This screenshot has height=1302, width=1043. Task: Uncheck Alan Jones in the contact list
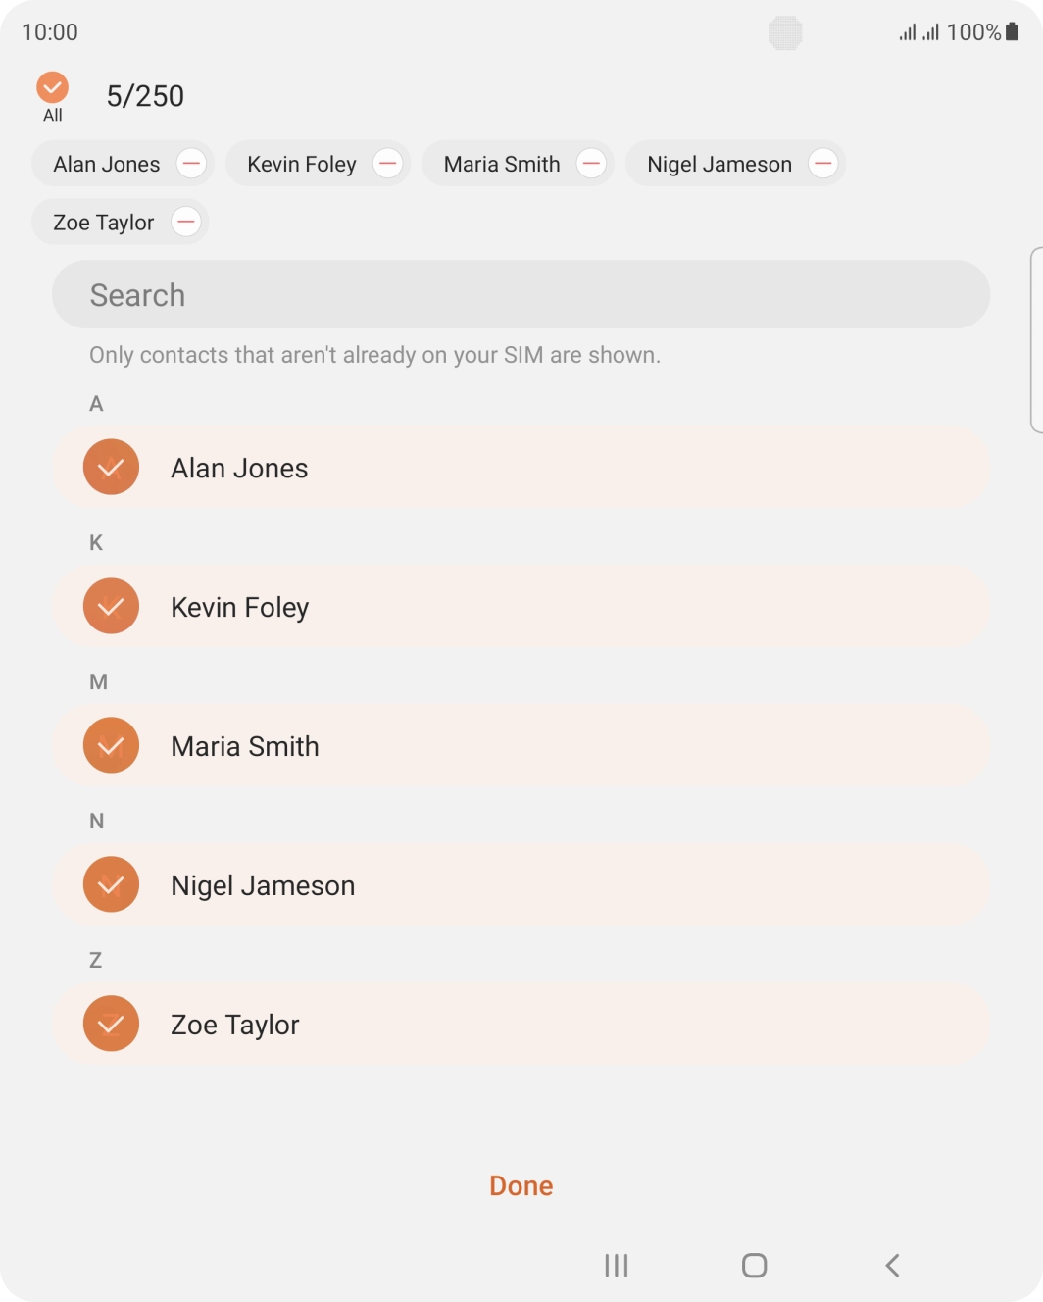click(111, 468)
